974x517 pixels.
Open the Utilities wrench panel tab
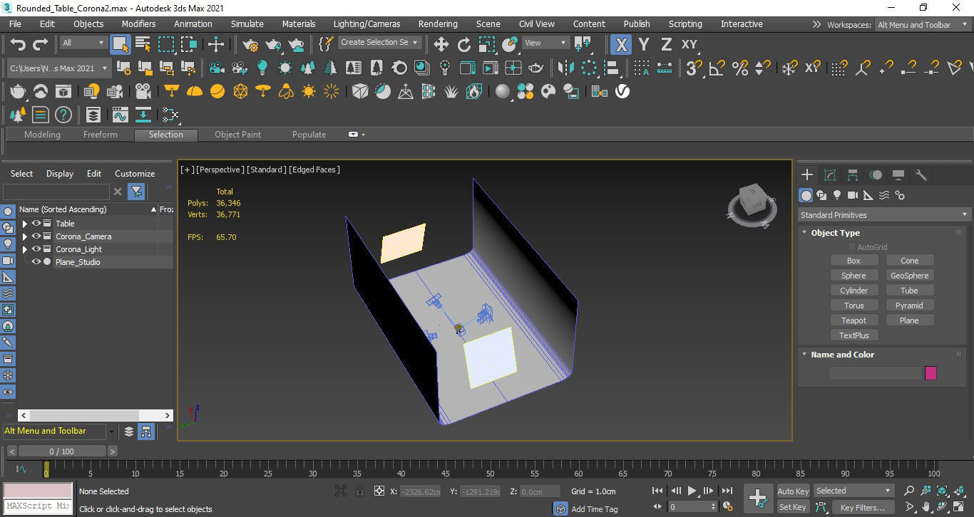pyautogui.click(x=921, y=175)
